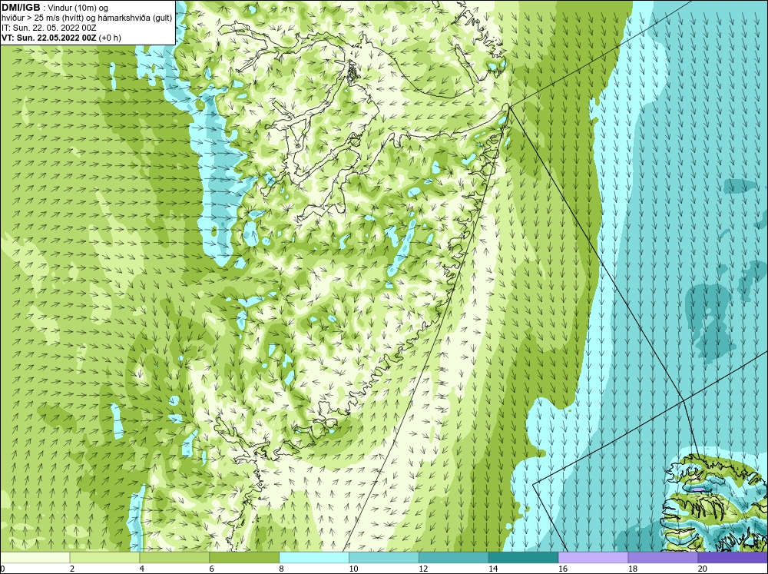Viewport: 768px width, 574px height.
Task: Click the 14–16 m/s dark teal swatch
Action: pos(524,557)
